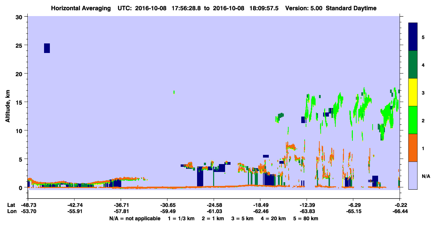This screenshot has height=228, width=444.
Task: Click color bar label '4'
Action: (x=423, y=65)
